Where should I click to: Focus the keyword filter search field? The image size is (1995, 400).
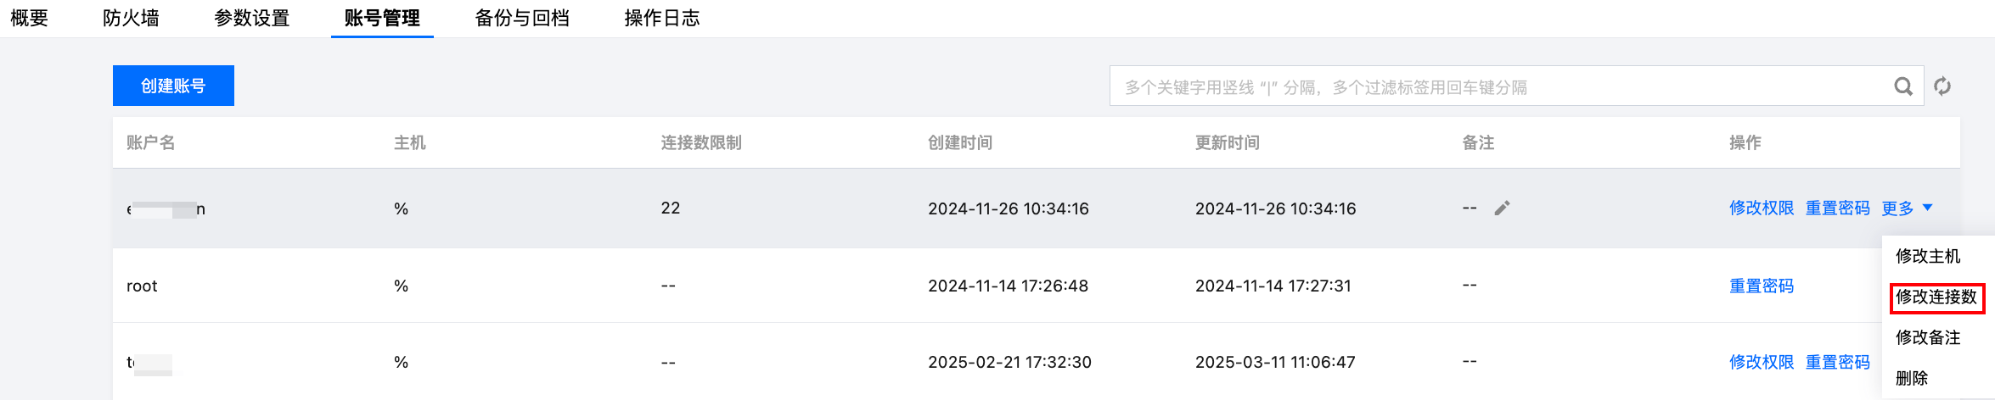click(x=1494, y=86)
